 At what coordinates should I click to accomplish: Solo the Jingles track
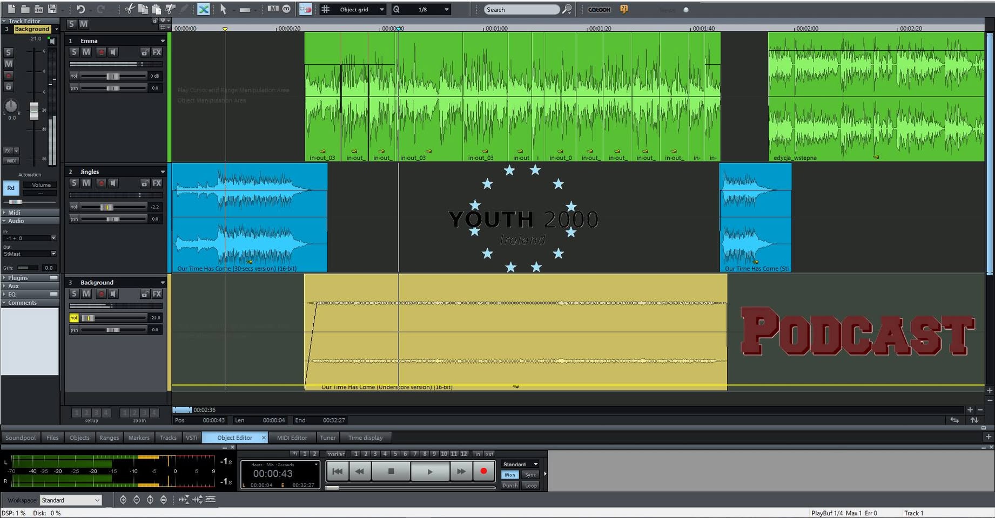coord(74,183)
